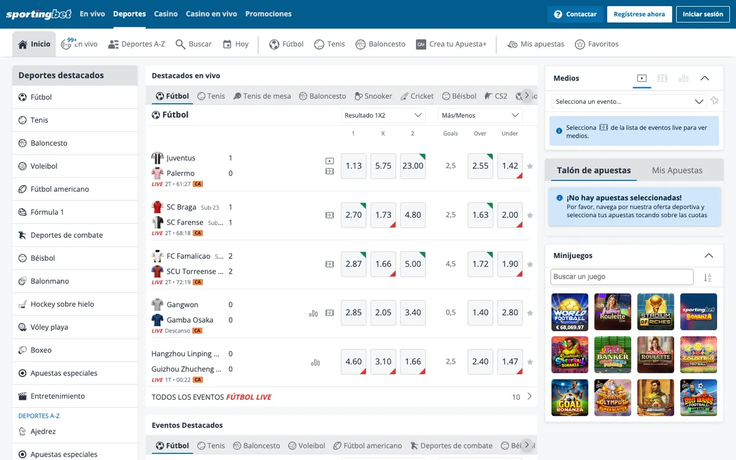Open video stream icon for Juventus match
The height and width of the screenshot is (460, 736).
click(329, 161)
